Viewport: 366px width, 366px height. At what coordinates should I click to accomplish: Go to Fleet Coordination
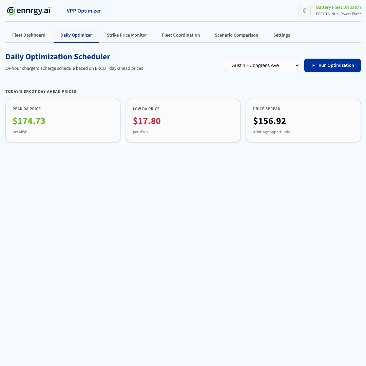(x=181, y=35)
